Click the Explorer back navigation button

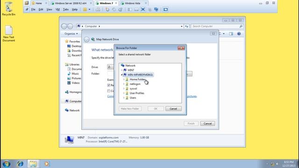(x=64, y=26)
